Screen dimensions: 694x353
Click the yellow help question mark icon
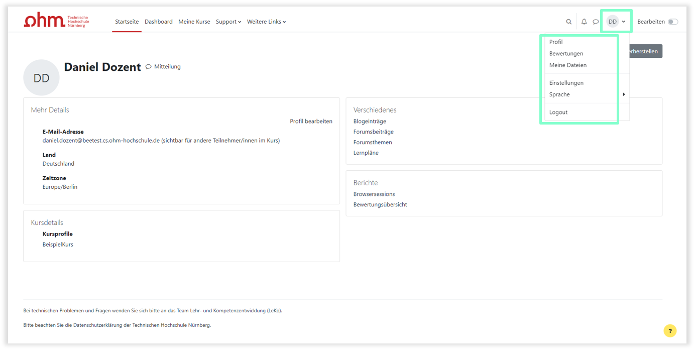click(670, 331)
